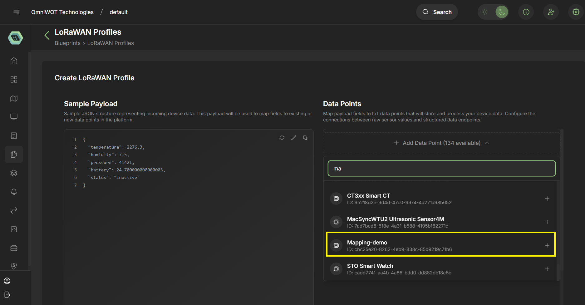Copy the sample payload using copy icon
This screenshot has height=305, width=585.
point(305,137)
